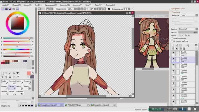
Task: Expand the Эффекты слоя section
Action: 178,9
